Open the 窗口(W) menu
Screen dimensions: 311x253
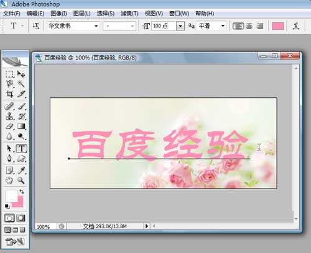click(179, 14)
